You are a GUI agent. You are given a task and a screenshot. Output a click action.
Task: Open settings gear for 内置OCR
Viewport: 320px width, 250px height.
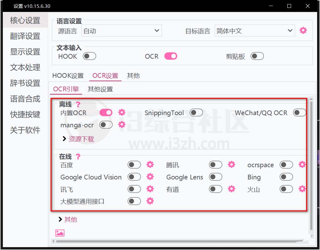(122, 113)
